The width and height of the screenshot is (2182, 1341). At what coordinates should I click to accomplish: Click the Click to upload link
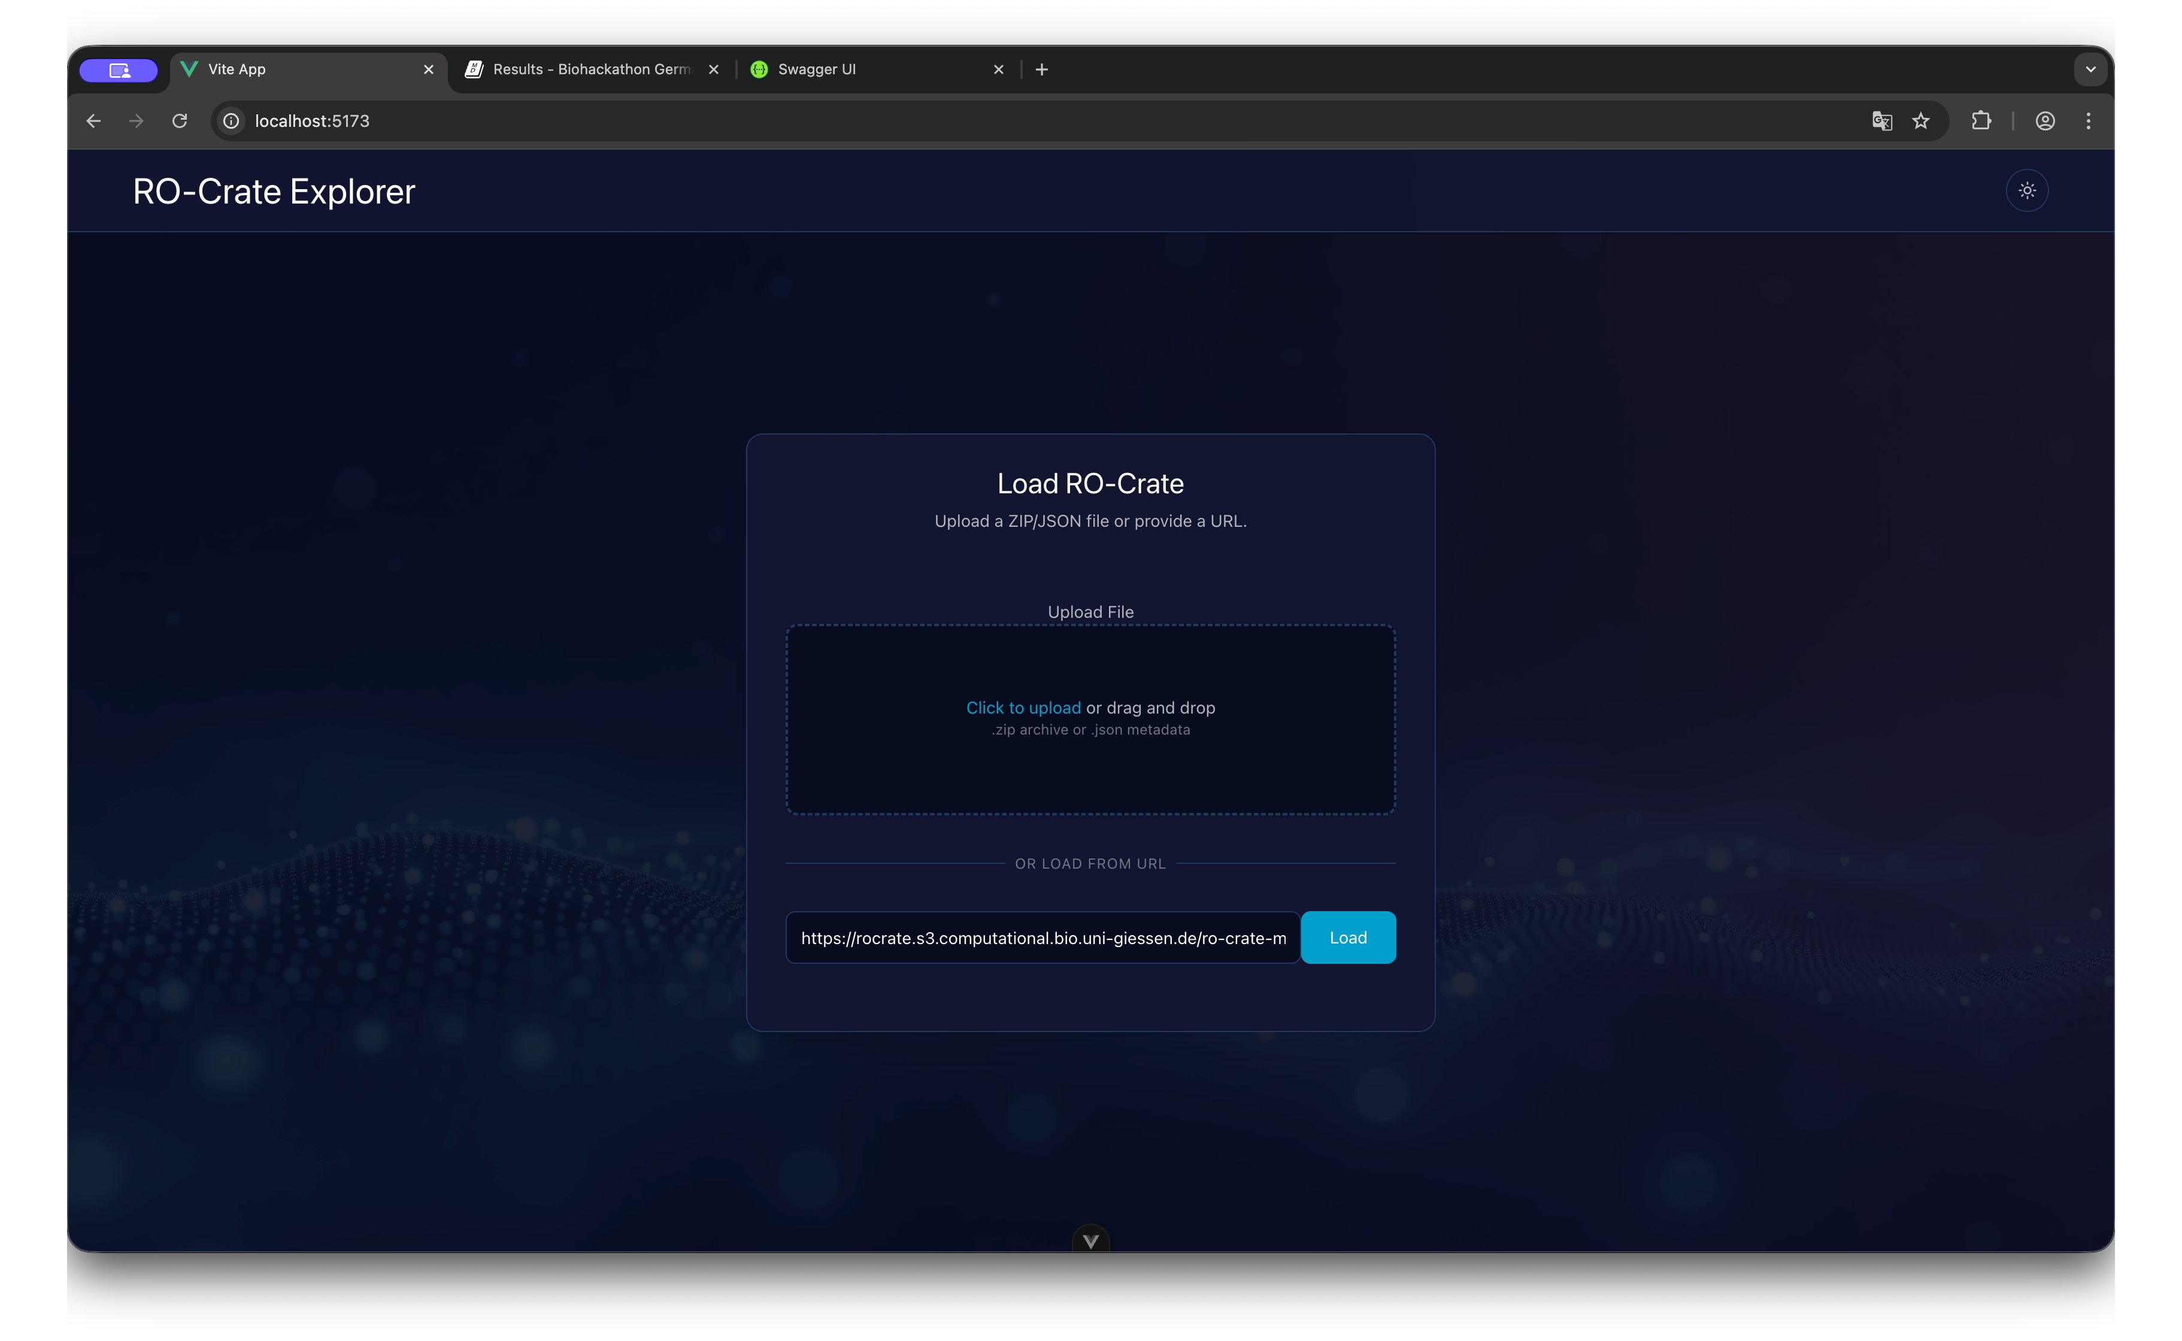click(x=1023, y=707)
